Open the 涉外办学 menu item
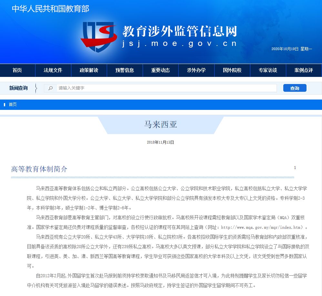This screenshot has height=296, width=322. coord(196,70)
